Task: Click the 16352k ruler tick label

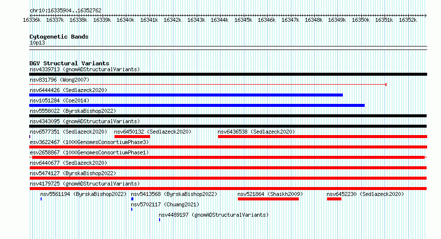Action: 407,20
